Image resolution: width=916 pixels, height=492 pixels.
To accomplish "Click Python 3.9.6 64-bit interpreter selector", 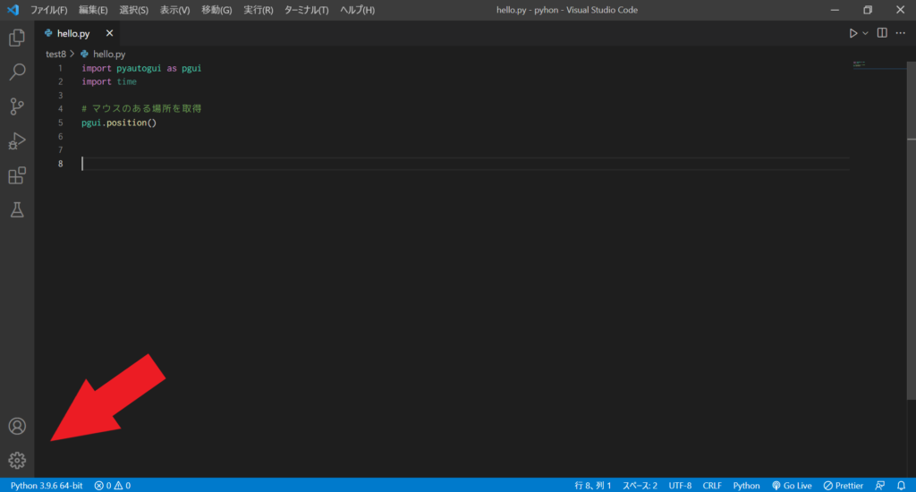I will coord(47,485).
